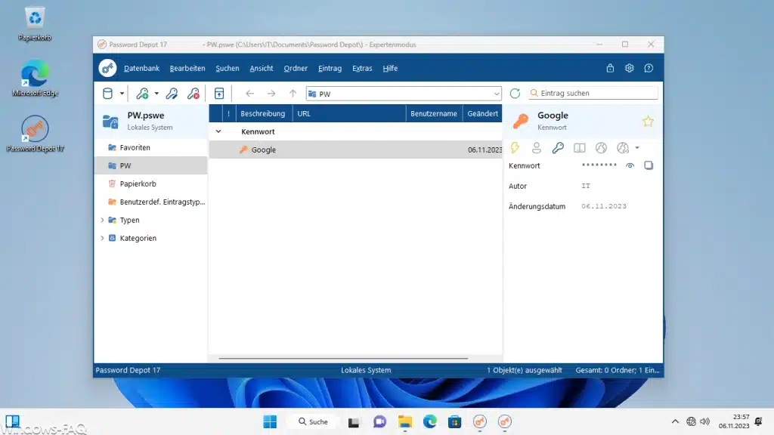Sort by the URL column header
Viewport: 774px width, 435px height.
pos(349,113)
